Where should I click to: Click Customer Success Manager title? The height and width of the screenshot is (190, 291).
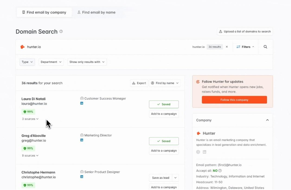(105, 98)
